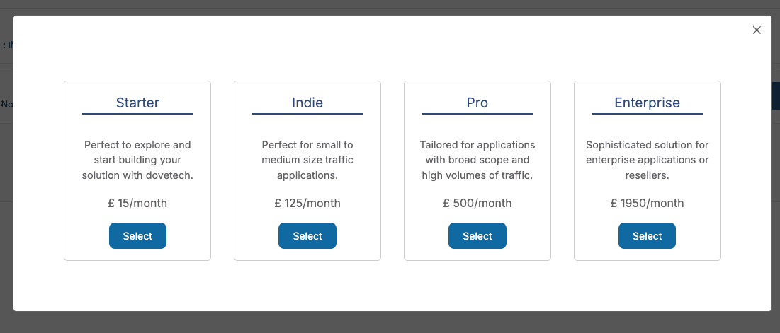Select the Starter plan

coord(137,236)
